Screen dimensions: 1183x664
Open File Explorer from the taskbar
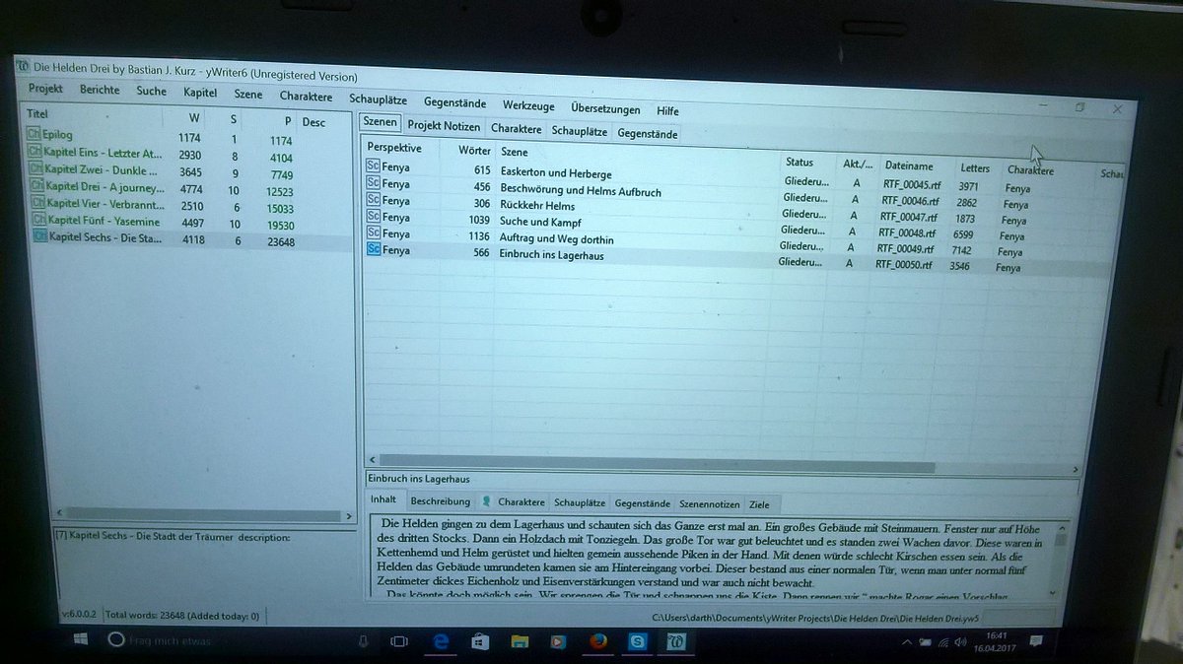pos(520,642)
